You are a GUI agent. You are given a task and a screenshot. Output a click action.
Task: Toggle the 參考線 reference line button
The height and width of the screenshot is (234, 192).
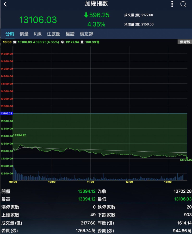[x=185, y=42]
